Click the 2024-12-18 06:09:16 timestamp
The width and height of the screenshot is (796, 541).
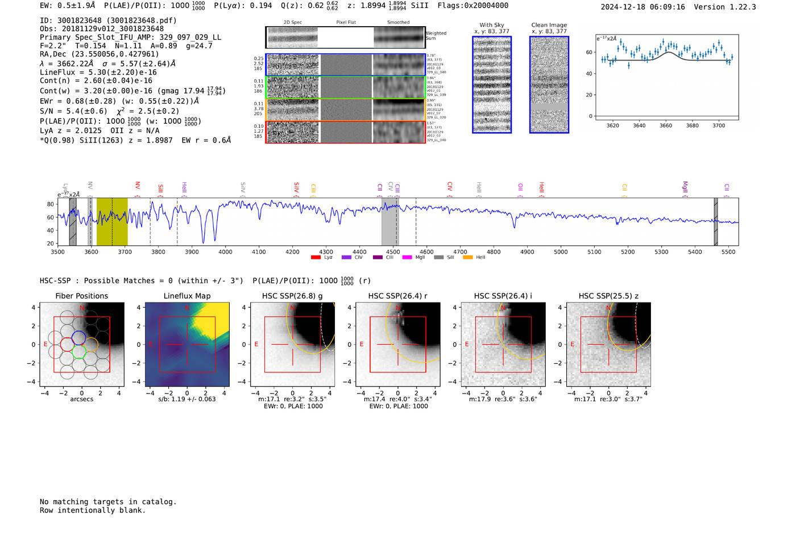[643, 7]
